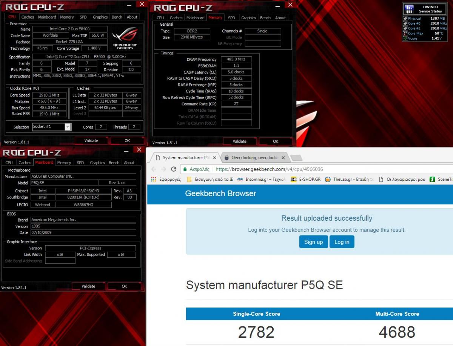
Task: Reload the Geekbench page
Action: tap(174, 169)
